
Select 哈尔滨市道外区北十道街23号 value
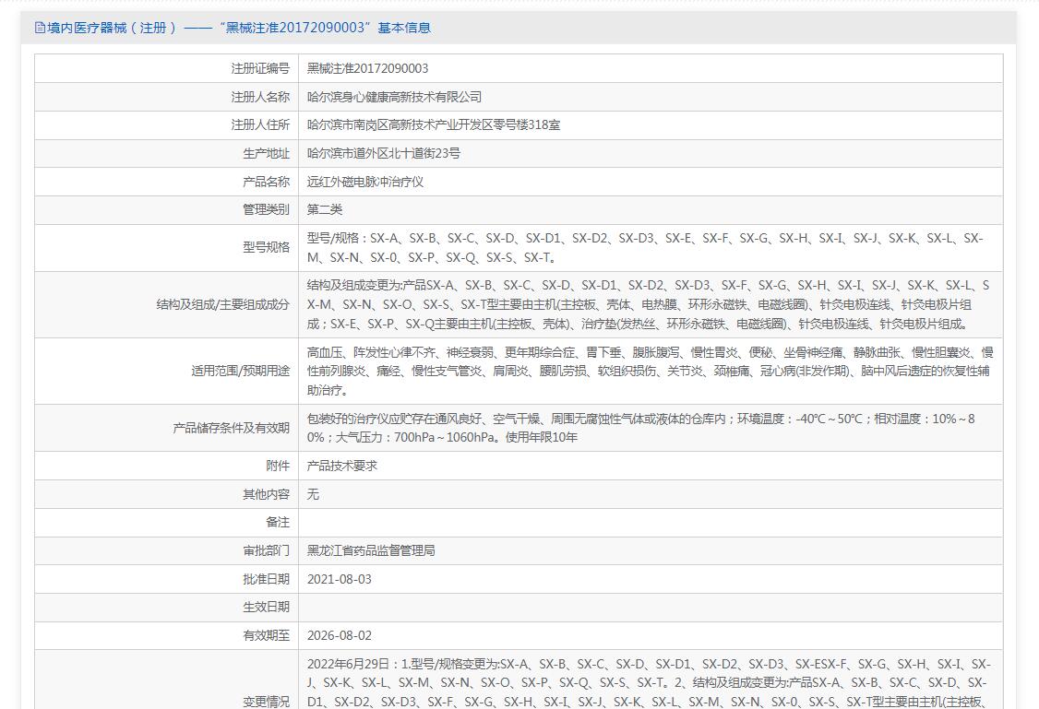tap(384, 153)
